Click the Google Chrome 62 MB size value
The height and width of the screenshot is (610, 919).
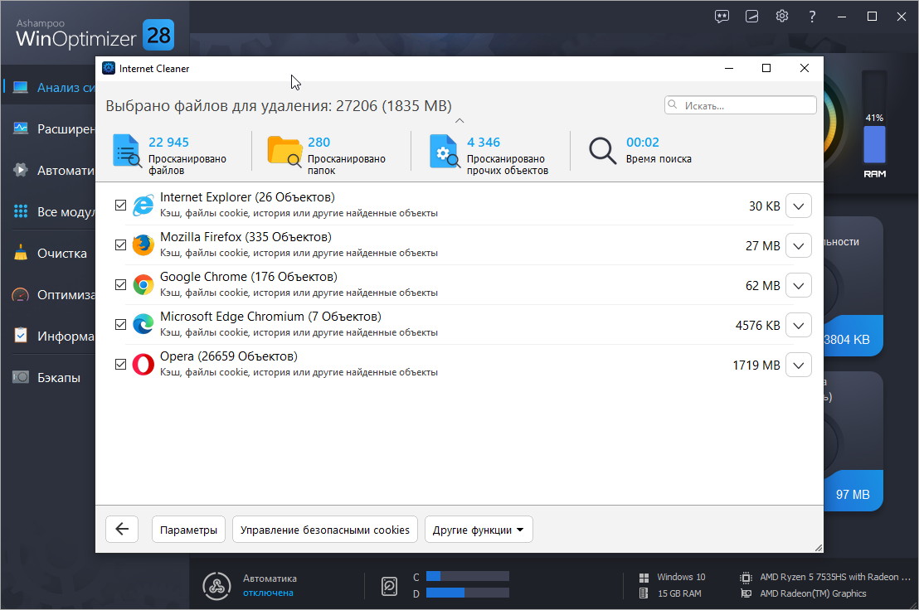(x=762, y=286)
